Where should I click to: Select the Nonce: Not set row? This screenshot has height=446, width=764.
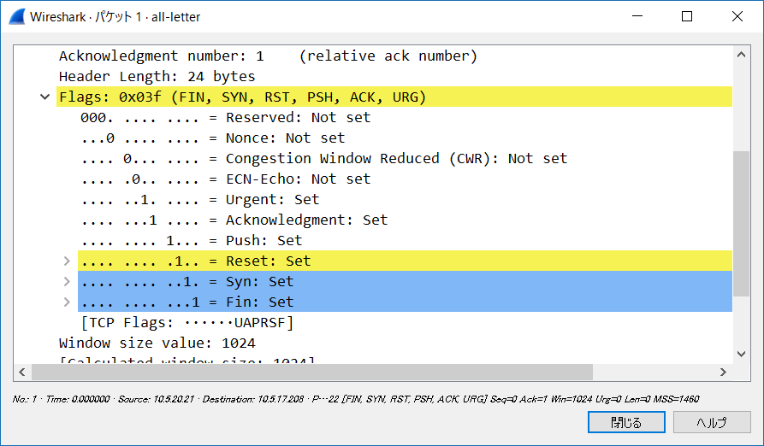pyautogui.click(x=213, y=138)
